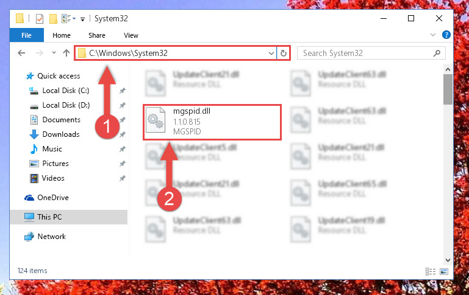This screenshot has width=469, height=295.
Task: Click the Back navigation arrow
Action: pos(21,53)
